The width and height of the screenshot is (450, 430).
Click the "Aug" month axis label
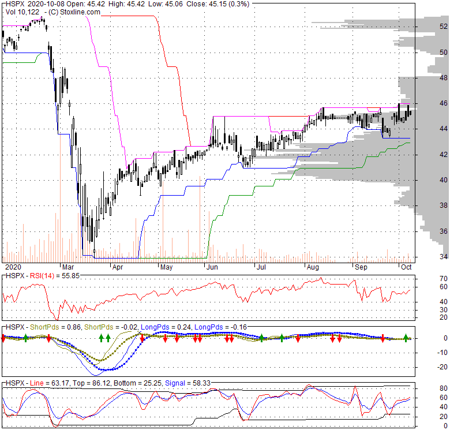[313, 267]
